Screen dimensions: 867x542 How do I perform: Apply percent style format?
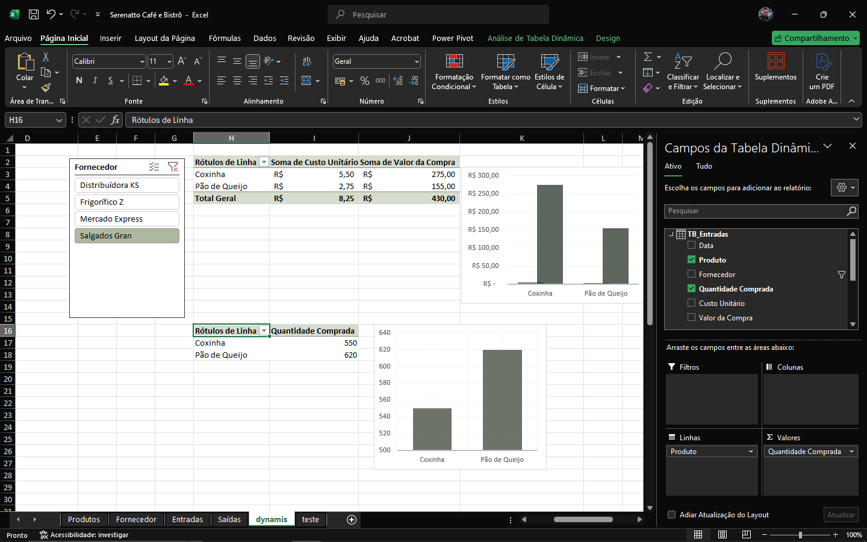[365, 80]
